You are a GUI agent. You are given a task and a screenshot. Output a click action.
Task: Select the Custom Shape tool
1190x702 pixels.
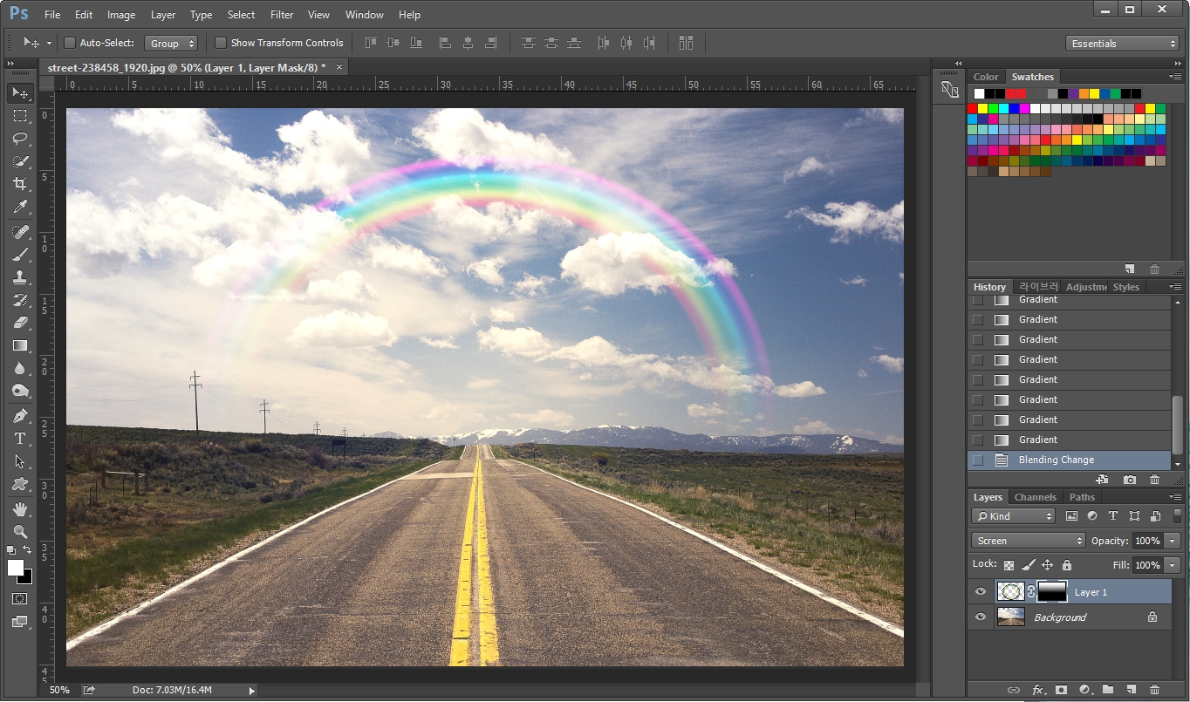point(20,484)
